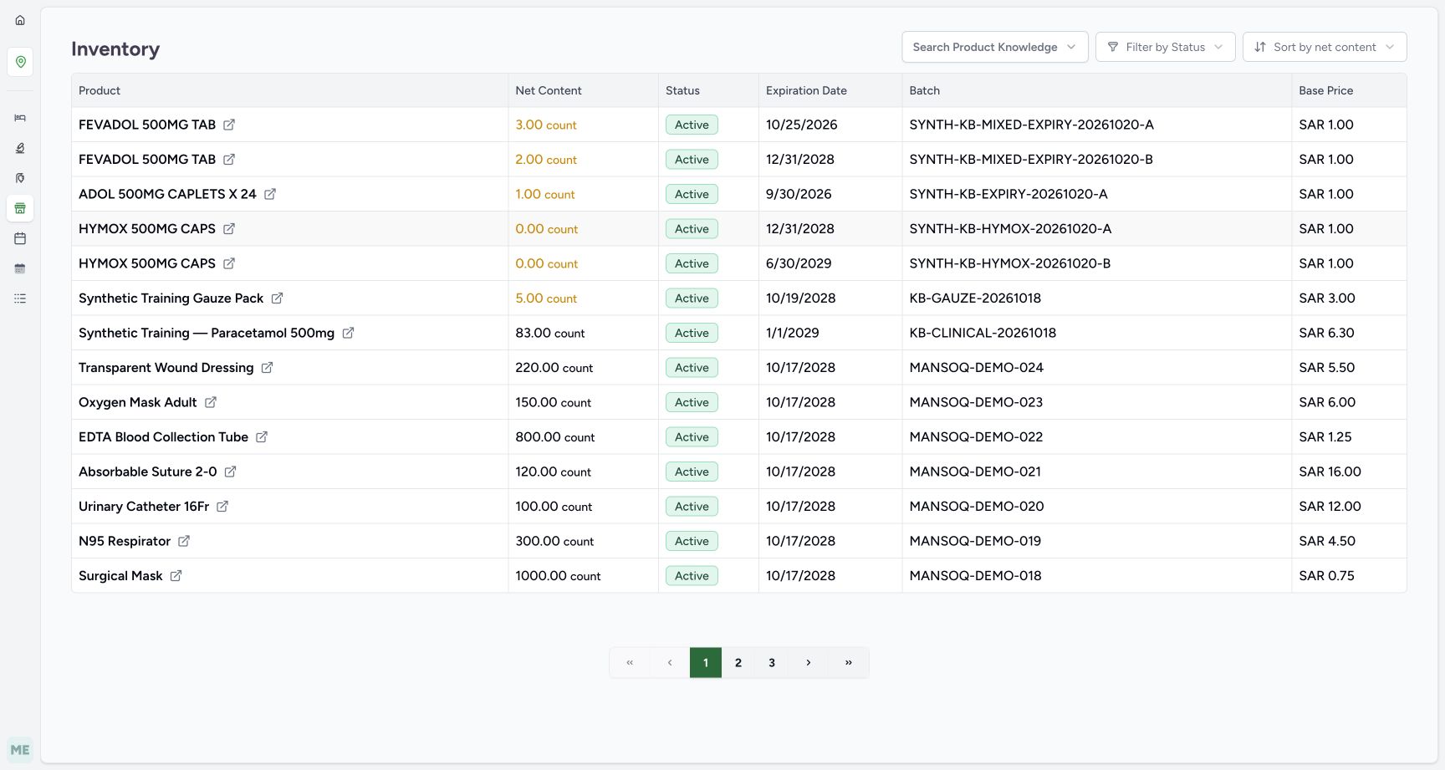The height and width of the screenshot is (770, 1445).
Task: Open external link icon for Paracetamol 500mg
Action: pos(348,333)
